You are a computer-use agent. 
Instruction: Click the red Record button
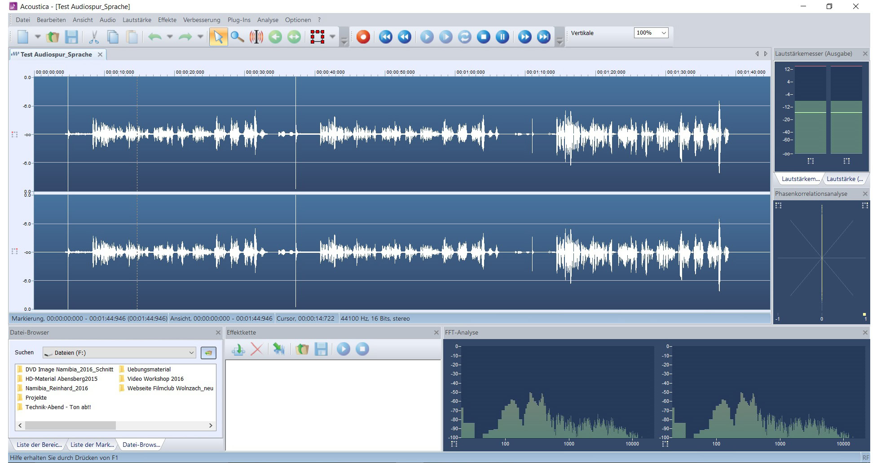pyautogui.click(x=363, y=37)
